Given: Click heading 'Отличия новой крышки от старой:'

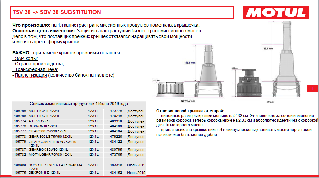Looking at the screenshot, I should [190, 111].
